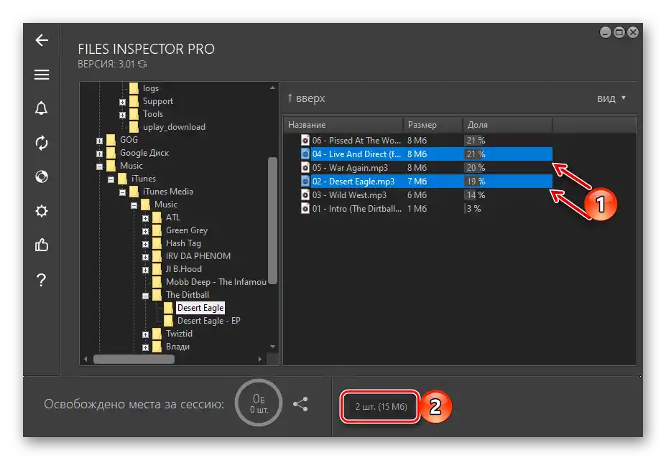This screenshot has width=666, height=460.
Task: Expand the Green Grey folder node
Action: 145,231
